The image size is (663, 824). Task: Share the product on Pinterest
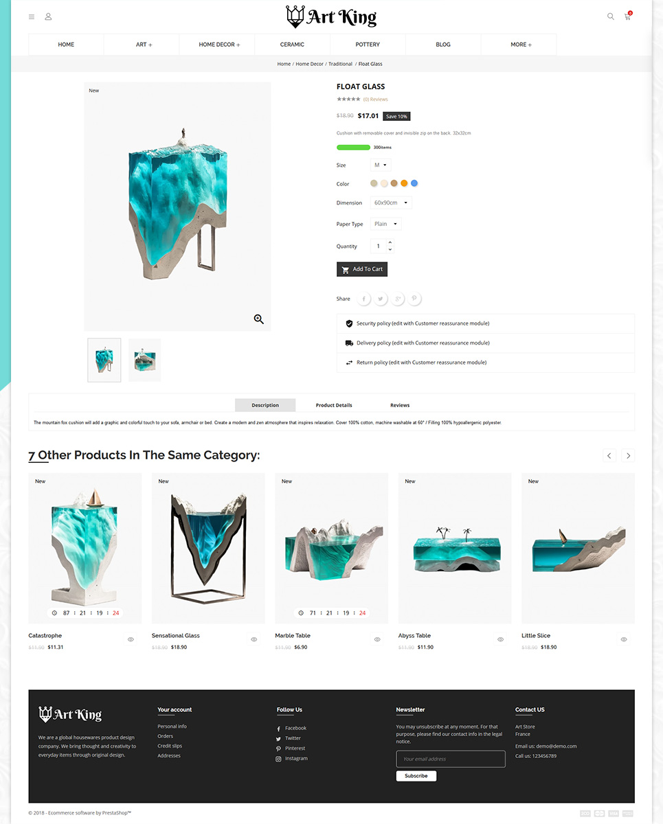click(x=414, y=299)
